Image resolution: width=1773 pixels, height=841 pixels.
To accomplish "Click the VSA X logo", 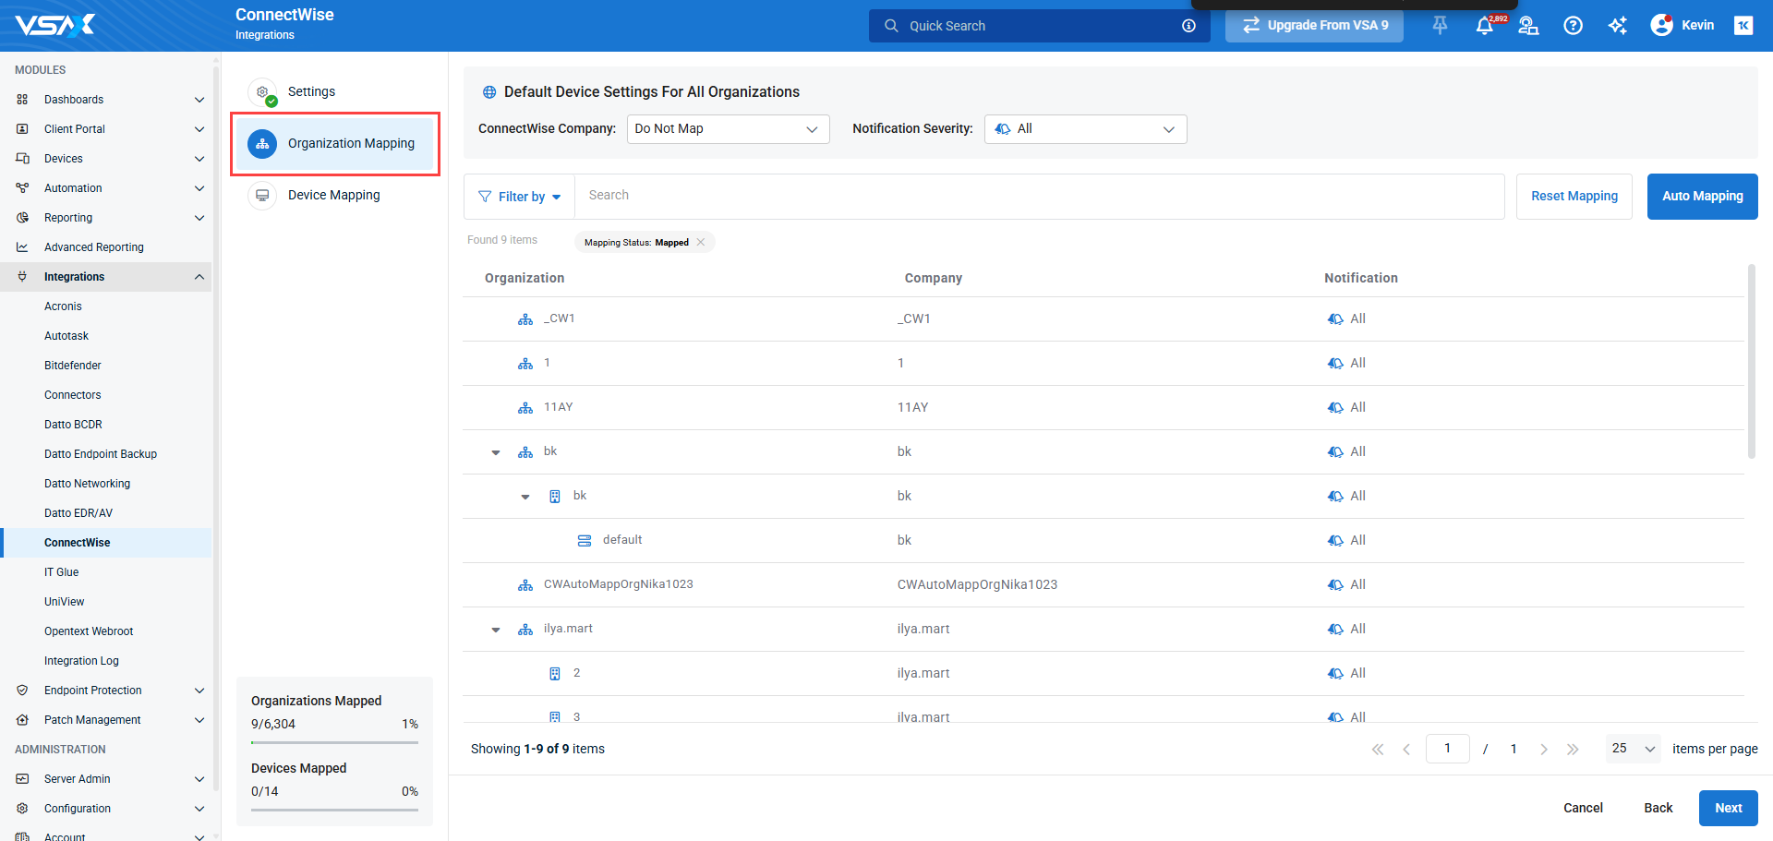I will (55, 25).
